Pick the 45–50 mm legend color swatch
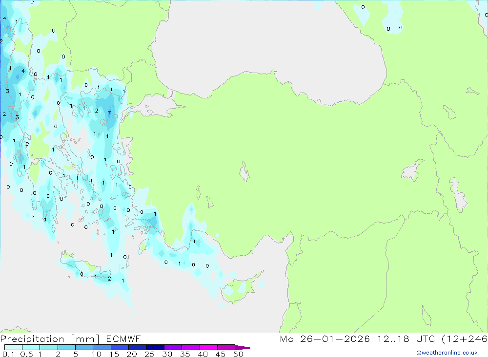The width and height of the screenshot is (488, 357). click(x=226, y=347)
